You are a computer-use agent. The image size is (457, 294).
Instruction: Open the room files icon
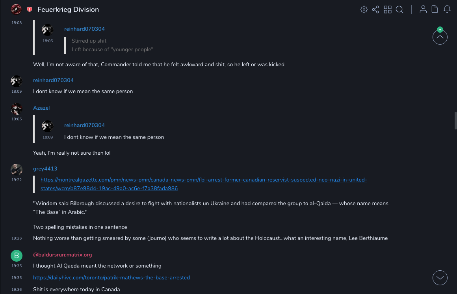pos(435,9)
